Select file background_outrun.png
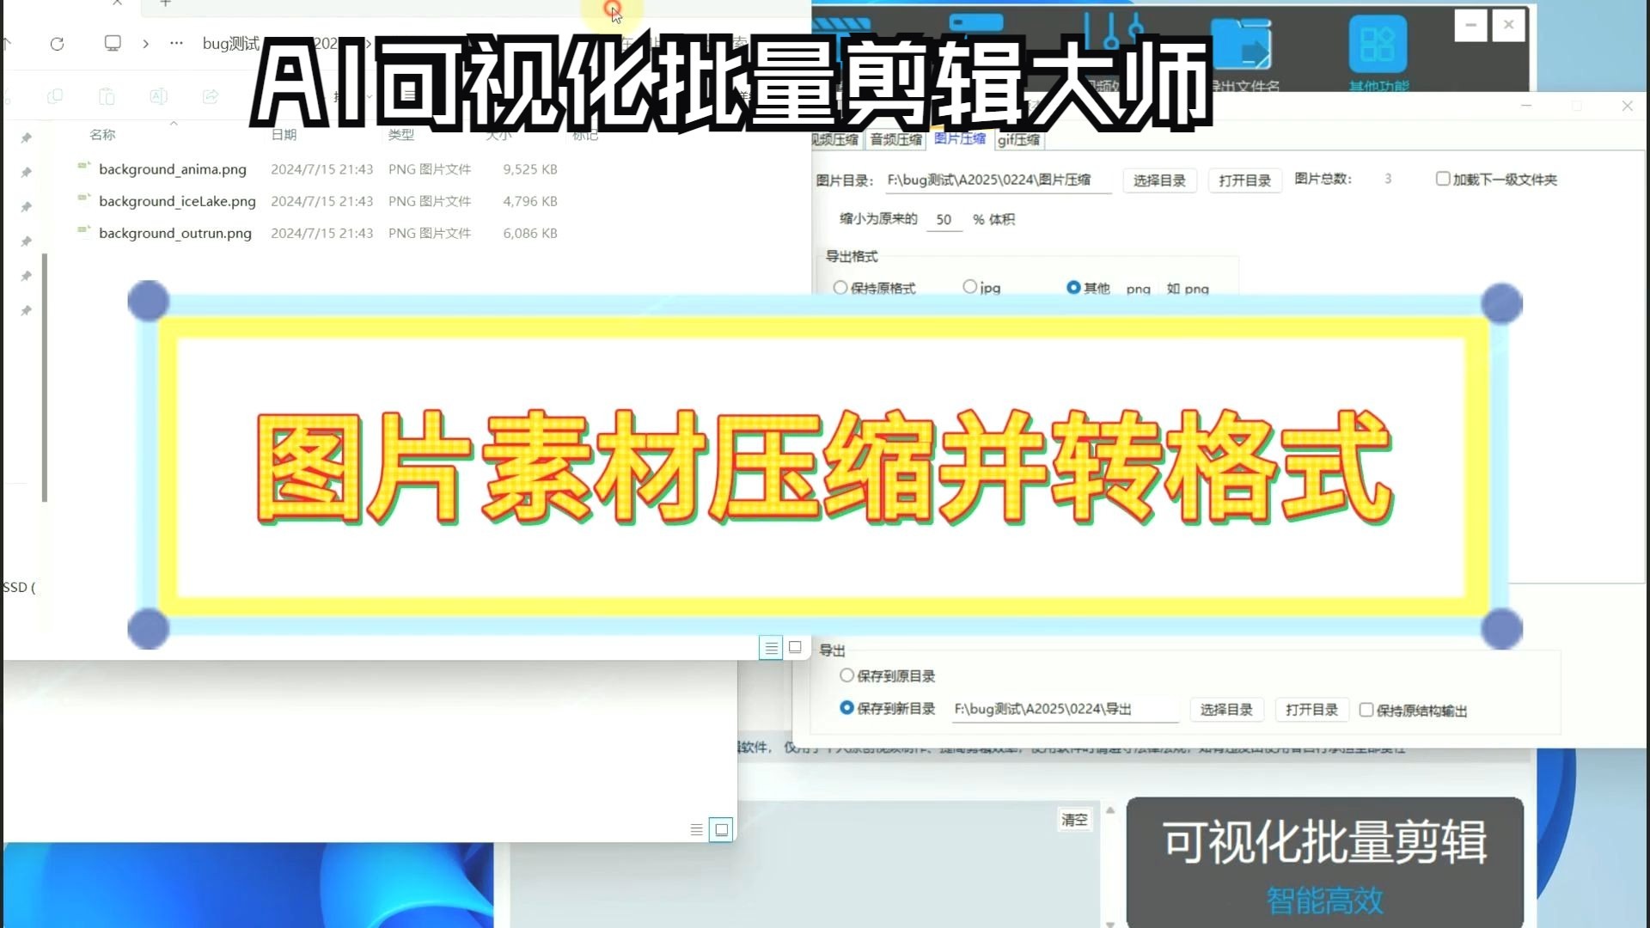The width and height of the screenshot is (1650, 928). (x=175, y=233)
